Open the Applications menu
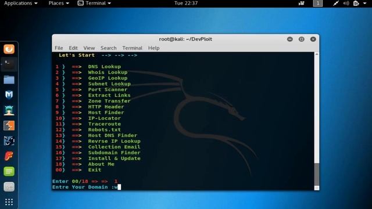 pos(21,3)
